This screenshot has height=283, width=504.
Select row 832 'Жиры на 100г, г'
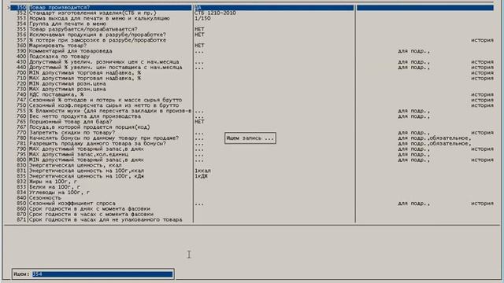click(x=252, y=182)
